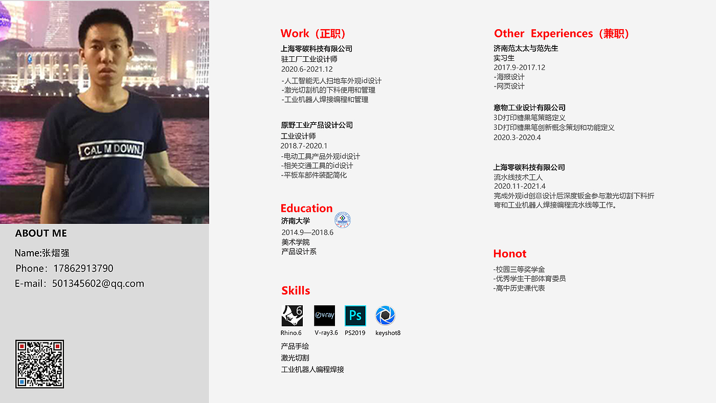Select the skill line '激光切割'
716x403 pixels.
click(295, 358)
